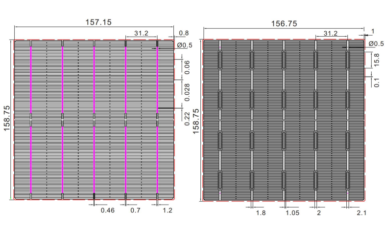Select the 15.8 pad length dimension

click(375, 62)
